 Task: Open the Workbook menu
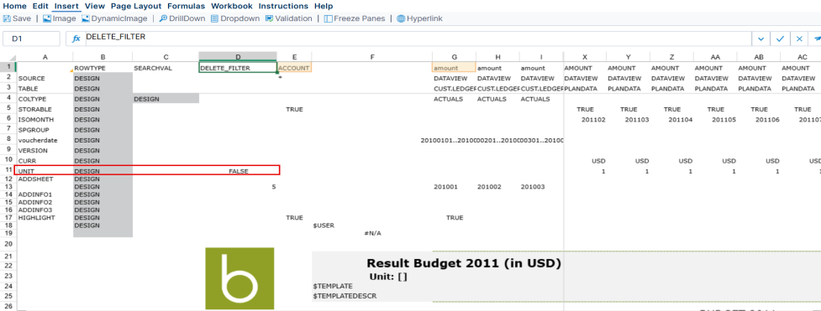tap(231, 6)
